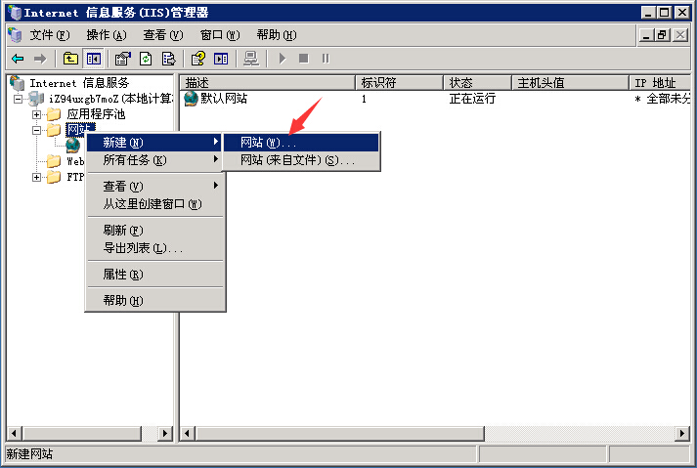Collapse the 网站 tree node
This screenshot has width=697, height=468.
click(x=37, y=130)
